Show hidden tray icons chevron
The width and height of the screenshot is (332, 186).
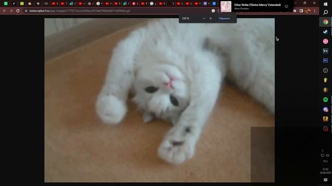click(323, 150)
